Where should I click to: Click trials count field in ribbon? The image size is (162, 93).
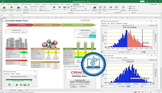pos(87,8)
